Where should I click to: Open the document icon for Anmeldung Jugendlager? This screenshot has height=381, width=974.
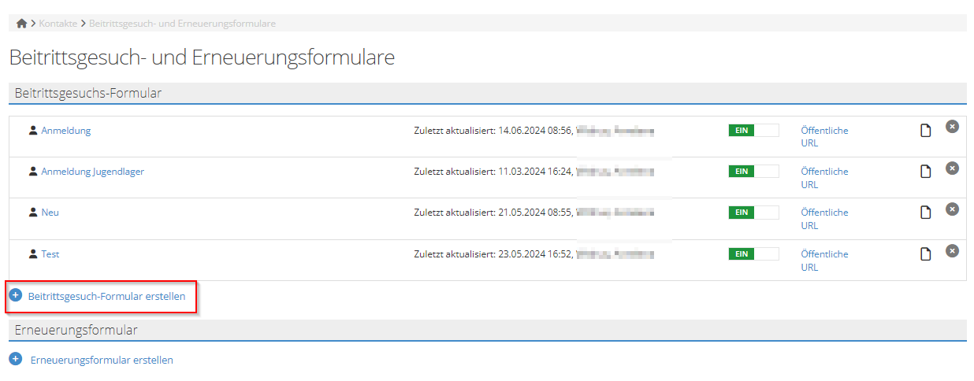coord(927,171)
